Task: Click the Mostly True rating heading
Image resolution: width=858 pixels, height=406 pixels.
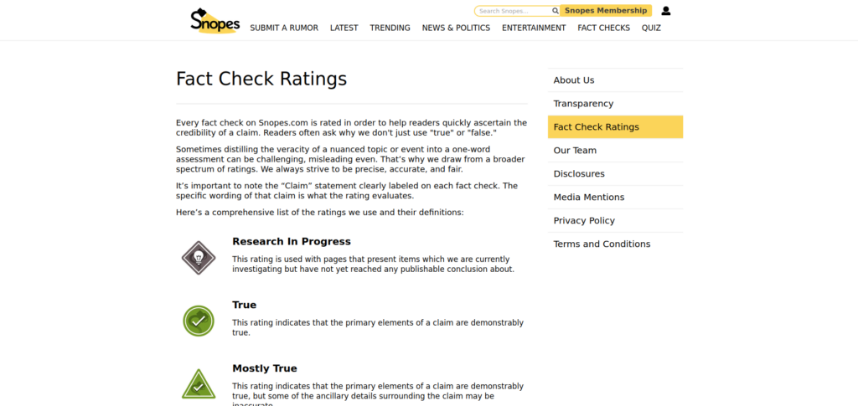Action: pos(264,368)
